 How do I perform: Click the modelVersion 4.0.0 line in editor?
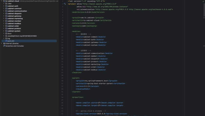tap(88, 12)
